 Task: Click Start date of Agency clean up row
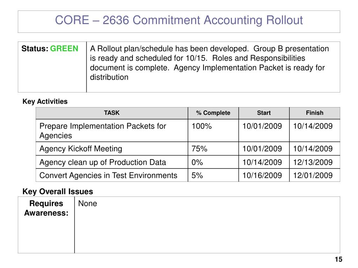tap(264, 162)
